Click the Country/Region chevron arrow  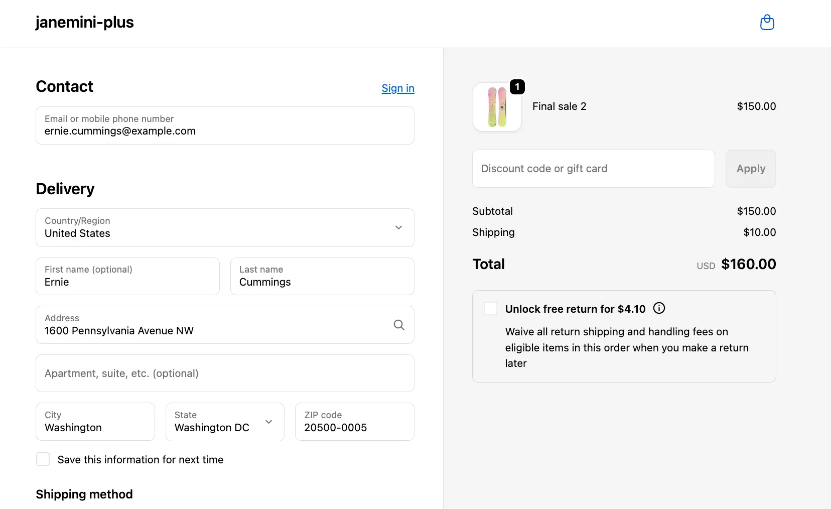point(398,228)
